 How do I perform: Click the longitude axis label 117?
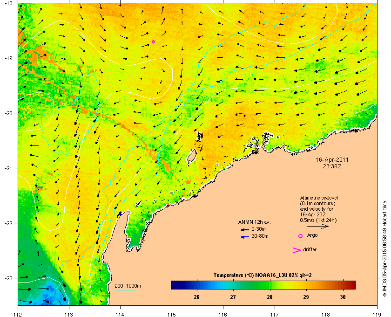(275, 314)
